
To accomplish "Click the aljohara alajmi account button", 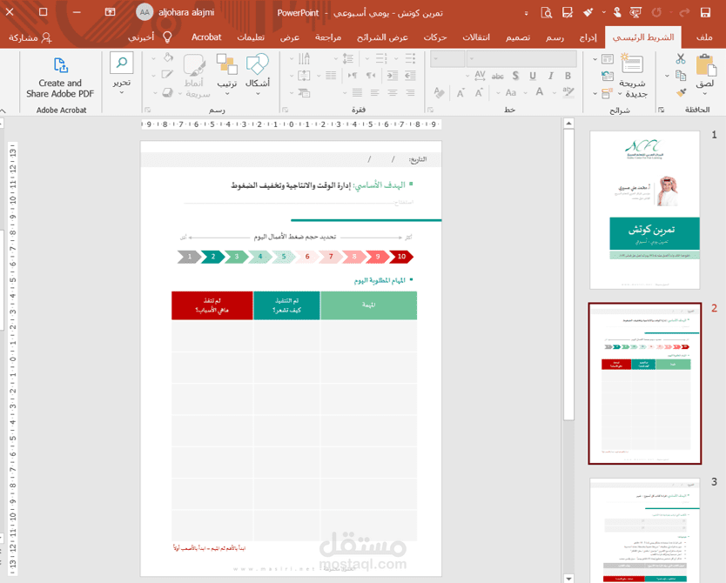I will pos(175,12).
